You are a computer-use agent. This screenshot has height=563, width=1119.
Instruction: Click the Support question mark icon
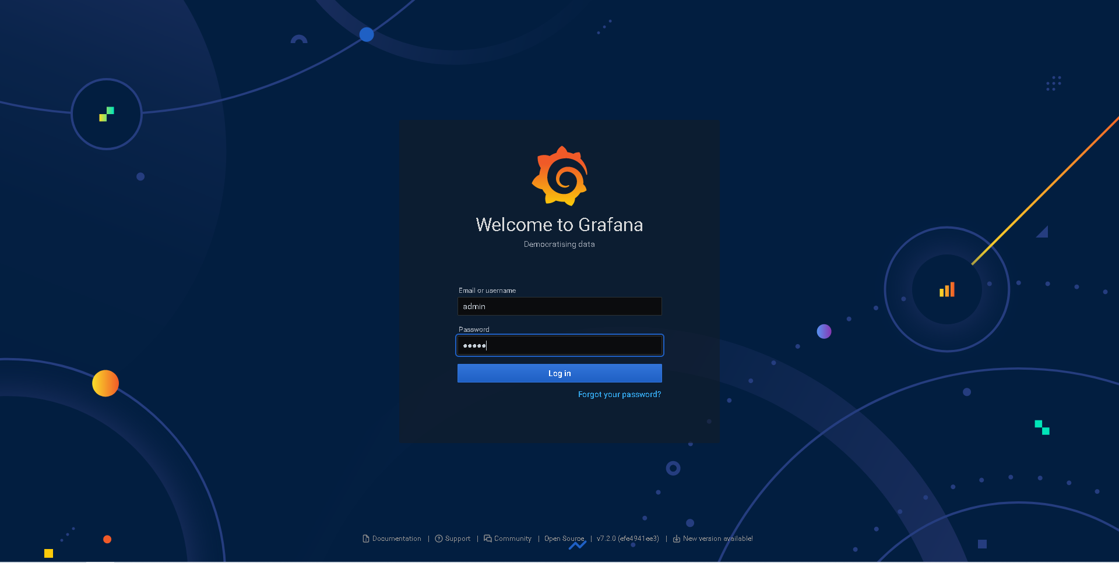[x=438, y=539]
